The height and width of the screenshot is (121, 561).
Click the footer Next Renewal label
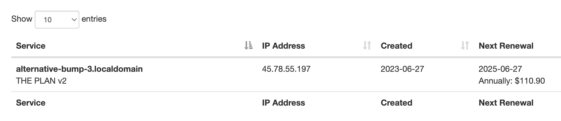coord(506,103)
